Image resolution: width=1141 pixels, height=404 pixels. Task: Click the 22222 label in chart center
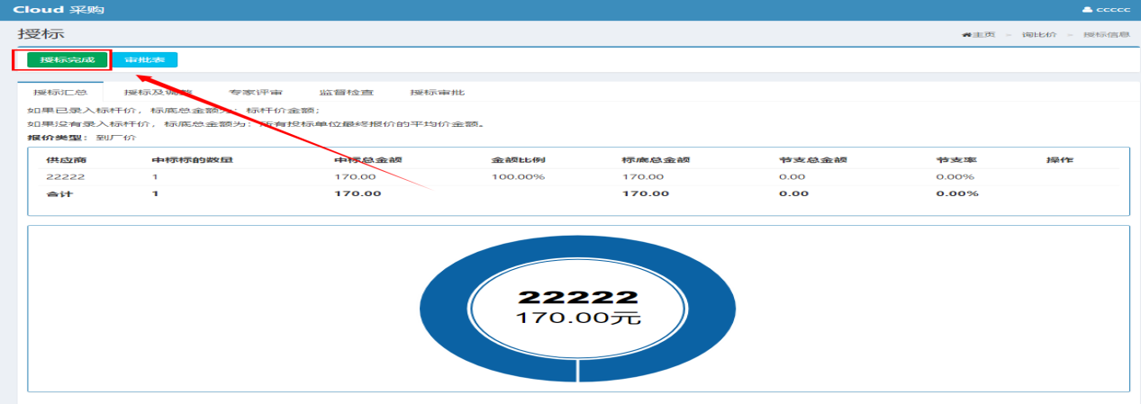point(577,298)
